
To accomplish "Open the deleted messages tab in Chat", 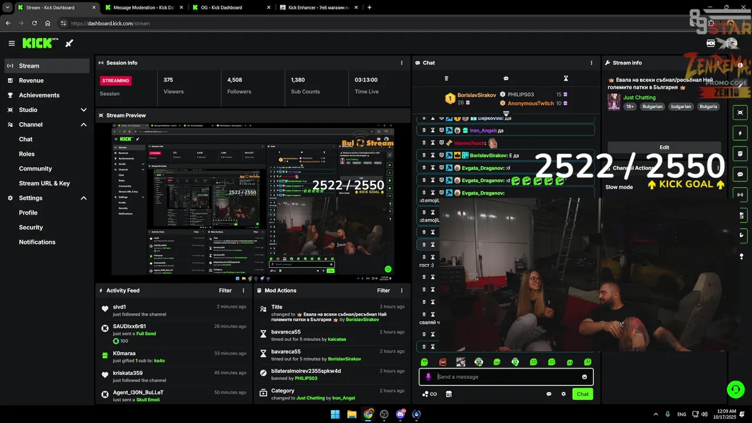I will (x=446, y=78).
